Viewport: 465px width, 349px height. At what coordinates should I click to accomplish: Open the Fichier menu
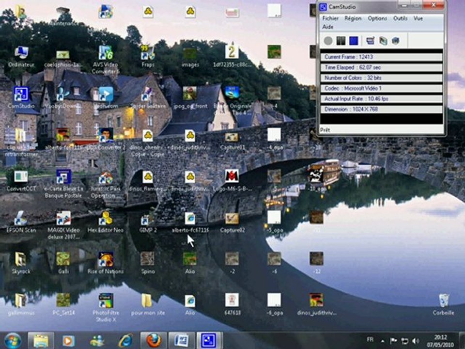(330, 18)
